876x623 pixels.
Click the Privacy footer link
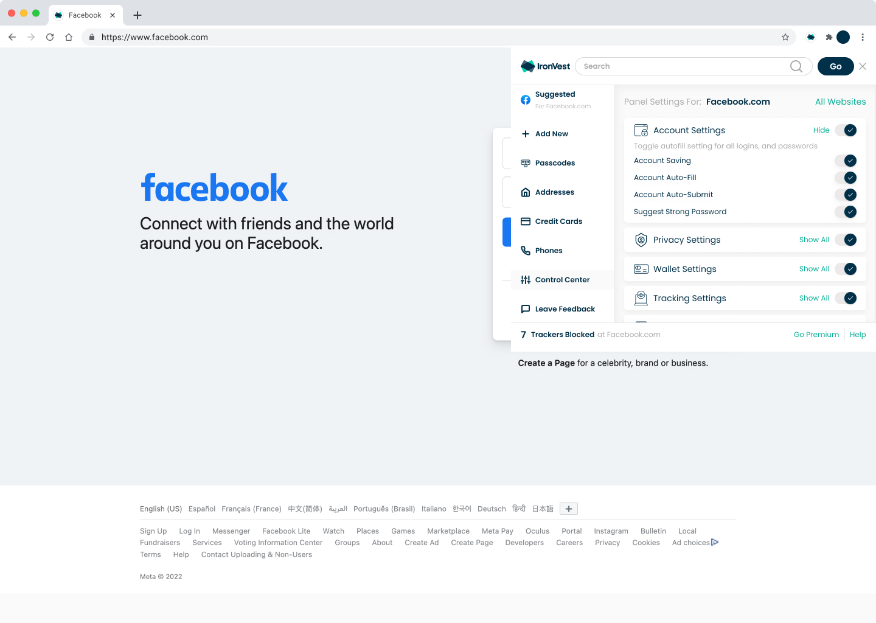[608, 543]
